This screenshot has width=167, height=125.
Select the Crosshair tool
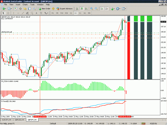pyautogui.click(x=8, y=13)
